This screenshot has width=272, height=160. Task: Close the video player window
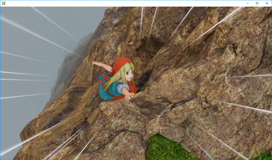[267, 3]
